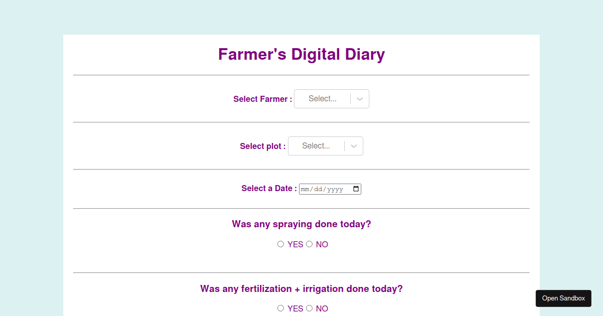
Task: Click the Select a Date label
Action: click(x=269, y=189)
